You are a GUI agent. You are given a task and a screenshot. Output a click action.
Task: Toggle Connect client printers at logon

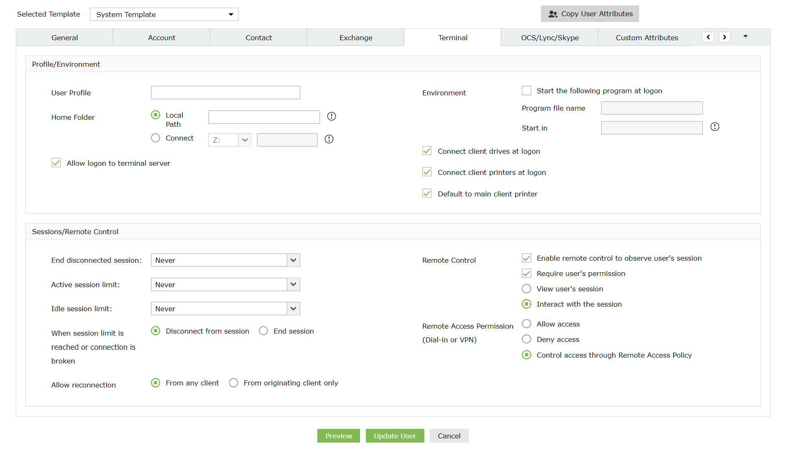pyautogui.click(x=427, y=172)
